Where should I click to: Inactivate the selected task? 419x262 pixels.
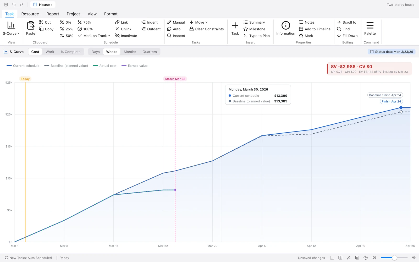[126, 36]
